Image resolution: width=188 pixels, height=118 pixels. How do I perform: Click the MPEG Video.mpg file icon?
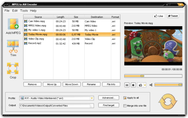click(26, 26)
